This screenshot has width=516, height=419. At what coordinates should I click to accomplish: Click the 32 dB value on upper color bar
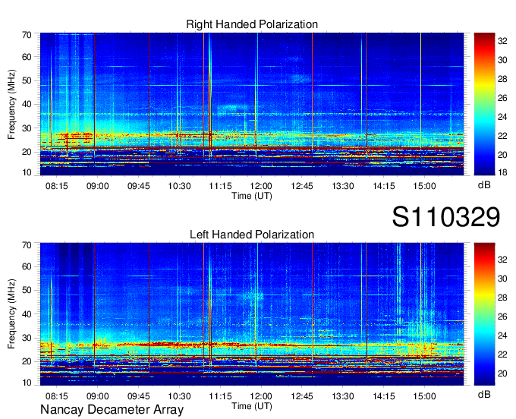502,41
